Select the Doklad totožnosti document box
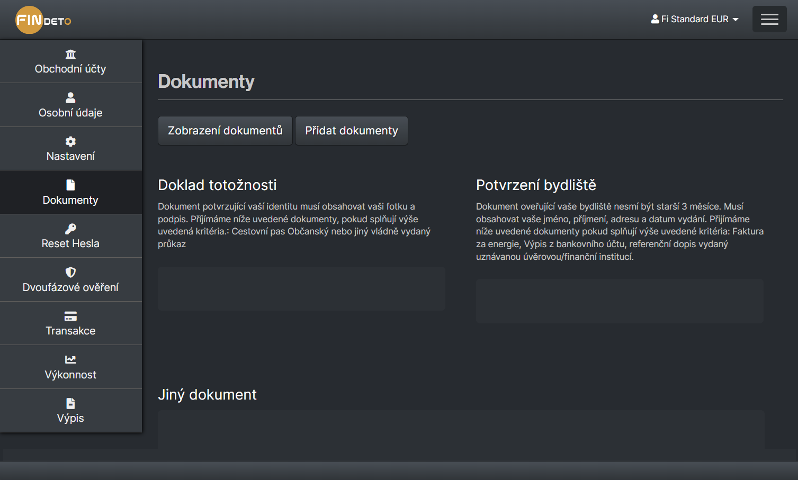 coord(301,288)
